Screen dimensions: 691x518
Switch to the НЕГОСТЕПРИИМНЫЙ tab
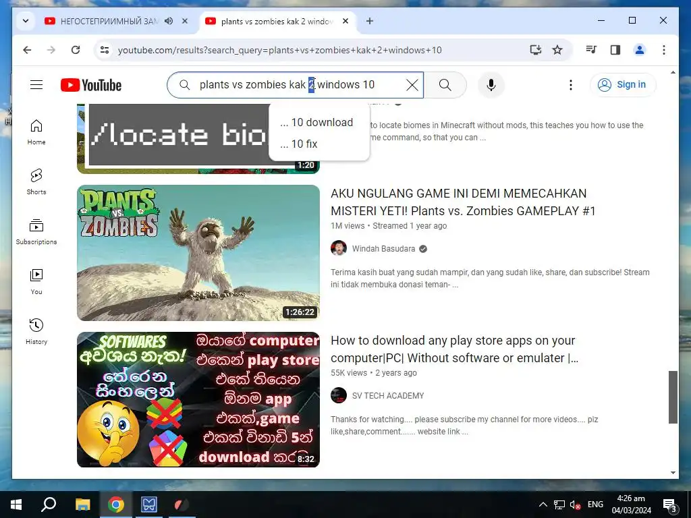pyautogui.click(x=108, y=21)
